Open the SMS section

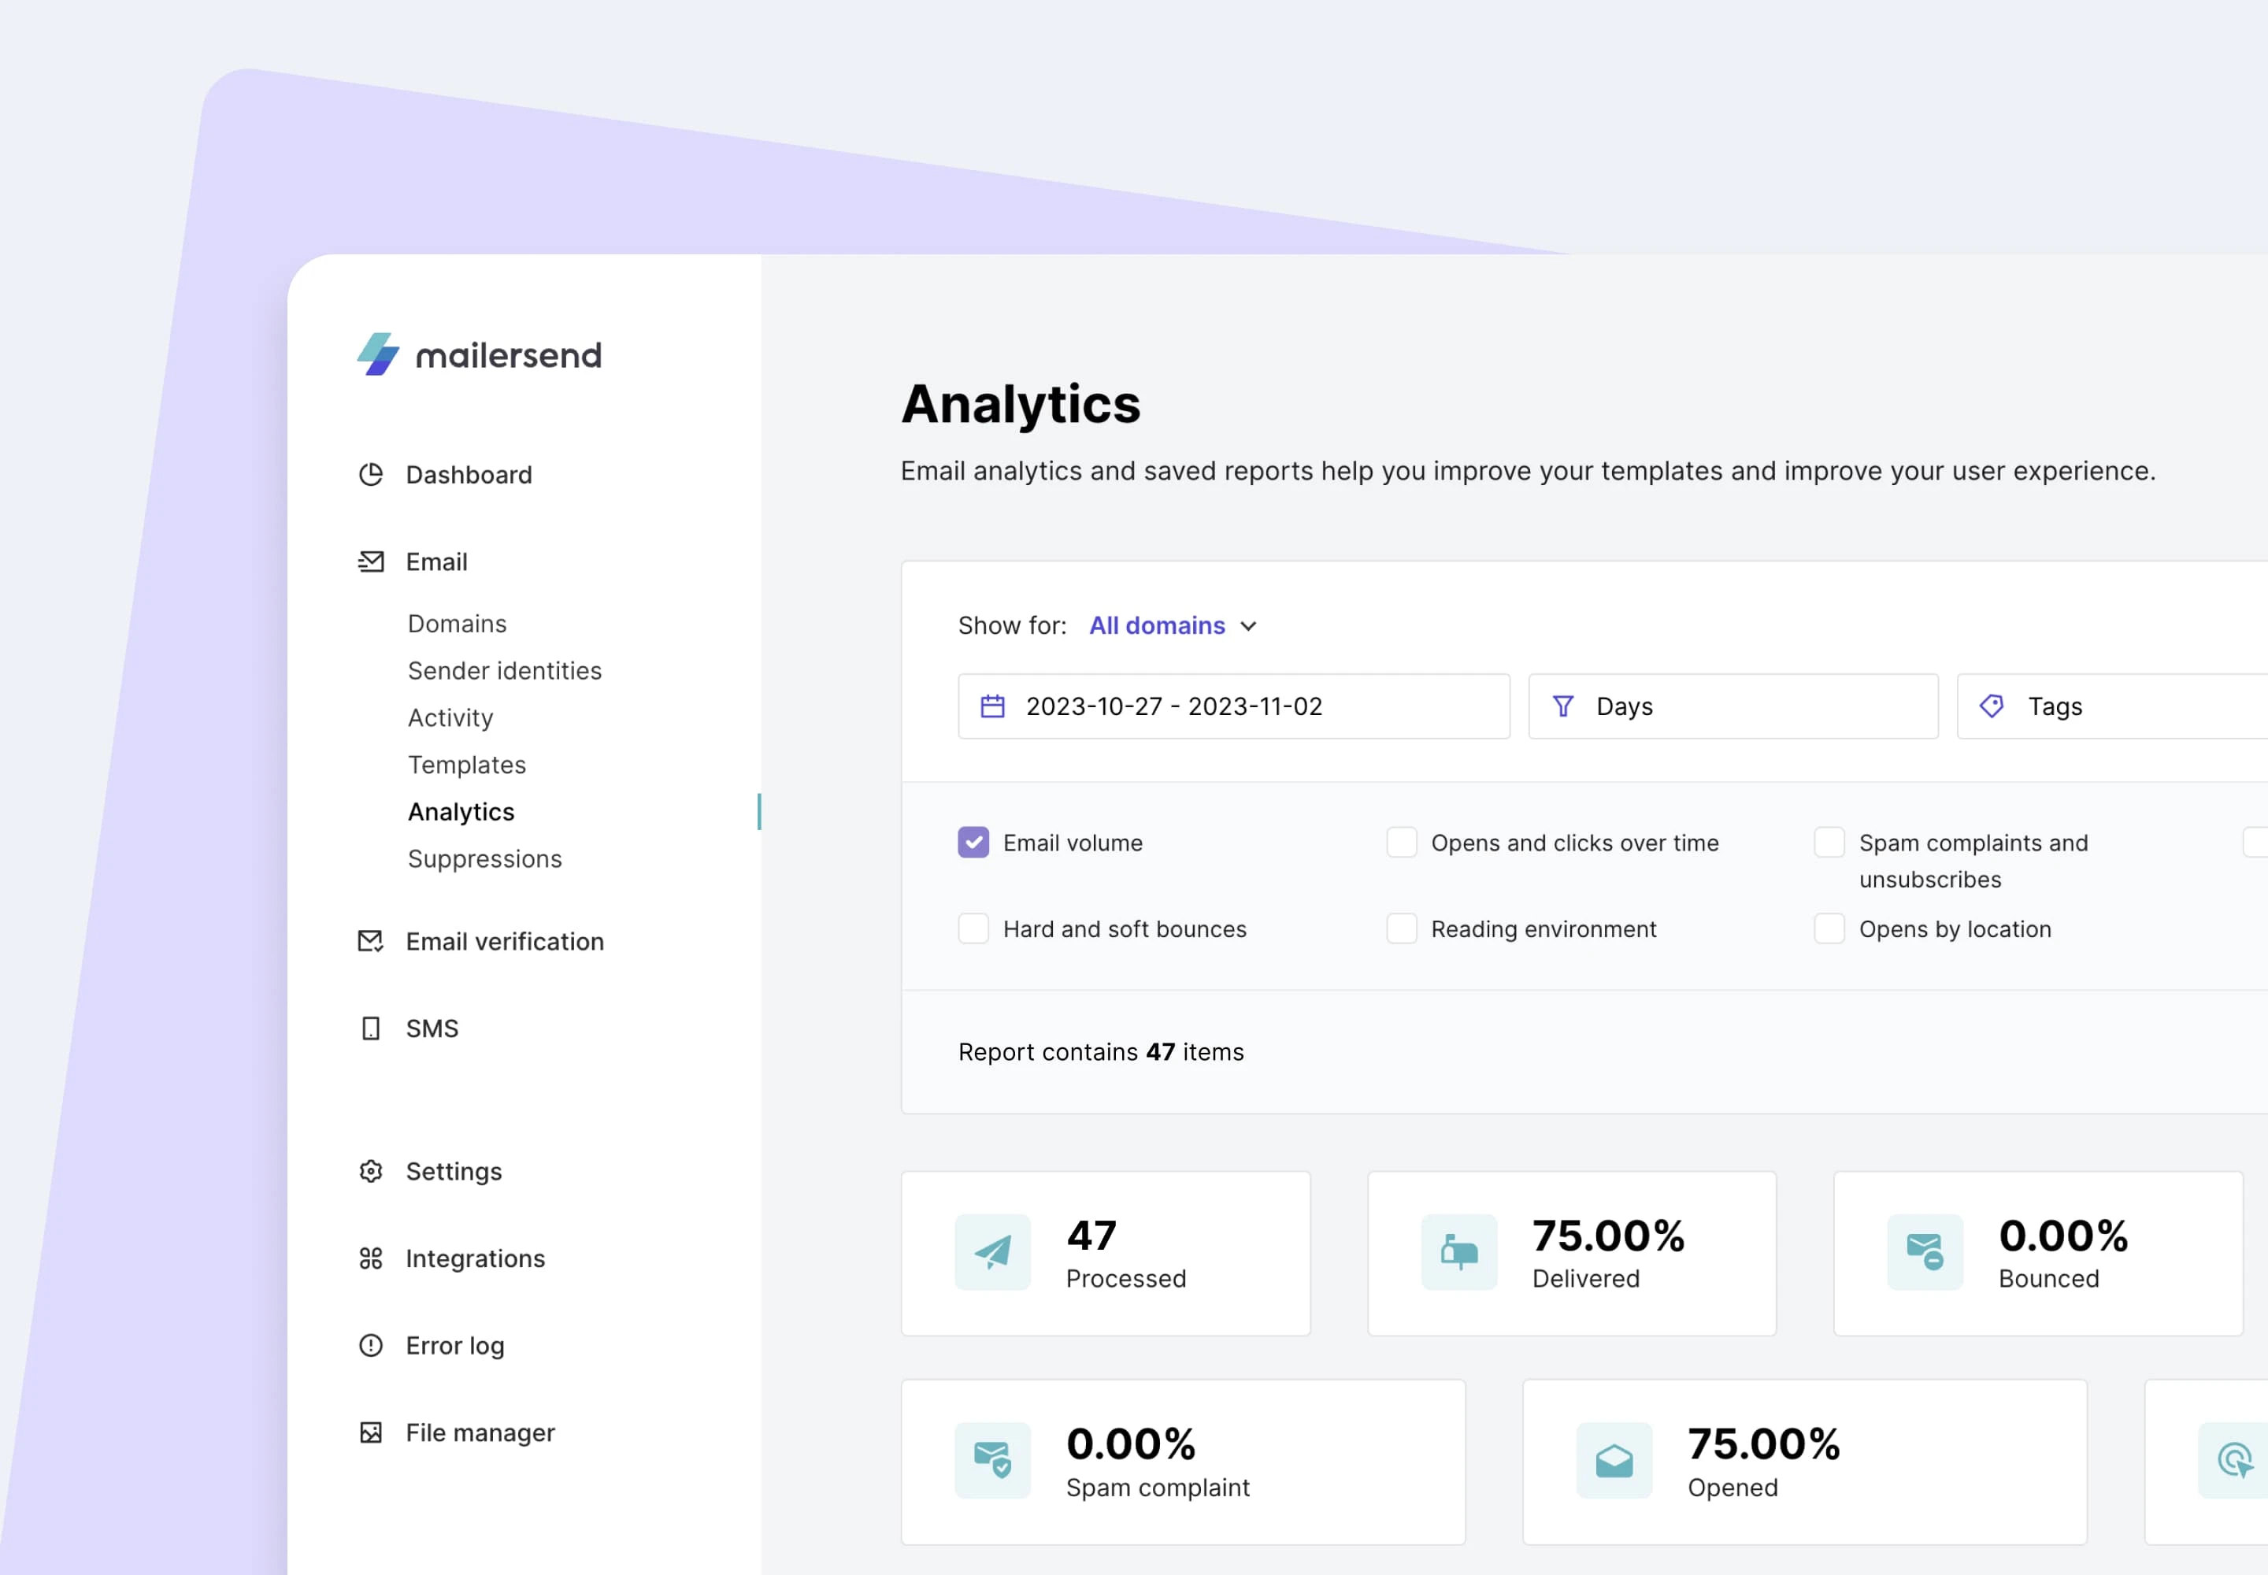(x=432, y=1028)
